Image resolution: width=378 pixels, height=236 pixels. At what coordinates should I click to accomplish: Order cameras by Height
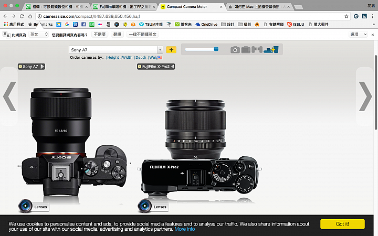(112, 58)
